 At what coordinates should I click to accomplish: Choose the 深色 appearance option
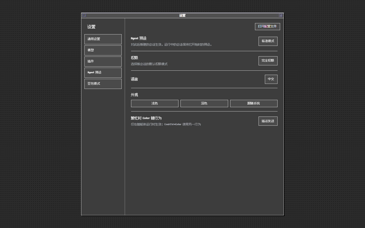204,103
